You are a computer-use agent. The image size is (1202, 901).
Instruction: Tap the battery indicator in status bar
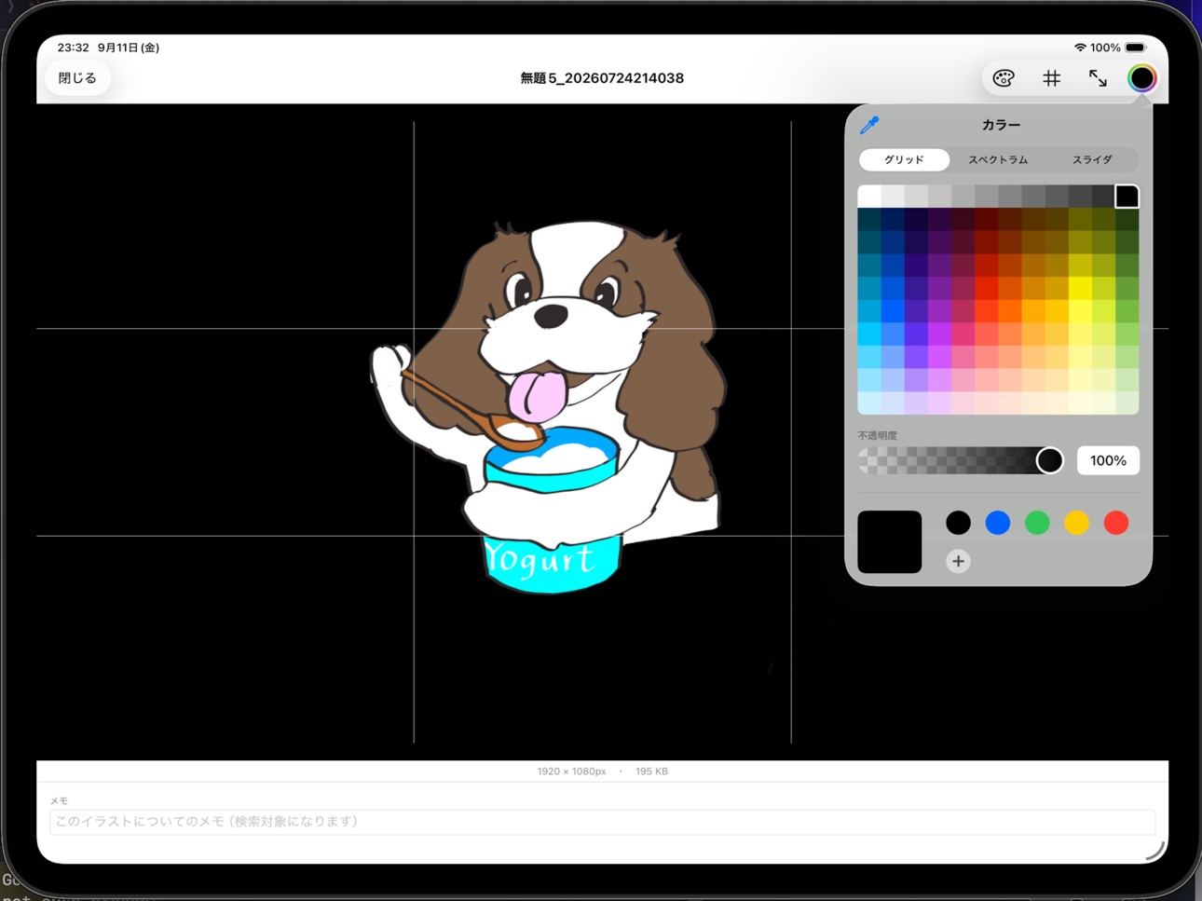1135,48
